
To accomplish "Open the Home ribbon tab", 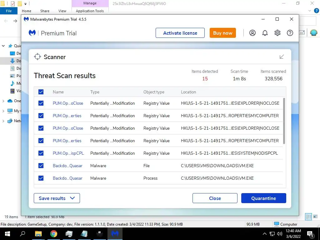I will [27, 11].
